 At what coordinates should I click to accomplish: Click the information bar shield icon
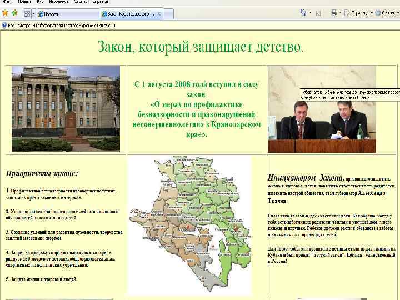point(4,25)
